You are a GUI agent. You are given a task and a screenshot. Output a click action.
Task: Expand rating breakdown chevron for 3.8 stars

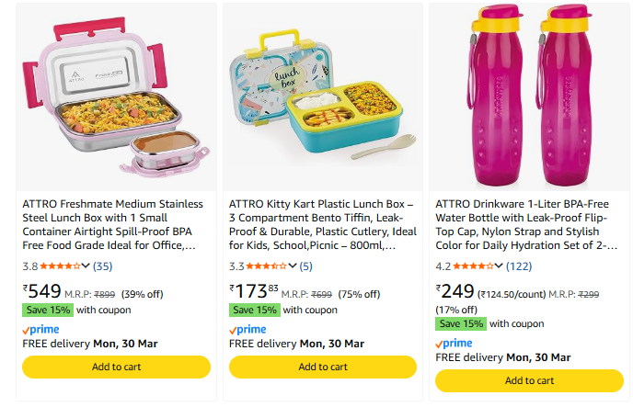click(x=86, y=266)
